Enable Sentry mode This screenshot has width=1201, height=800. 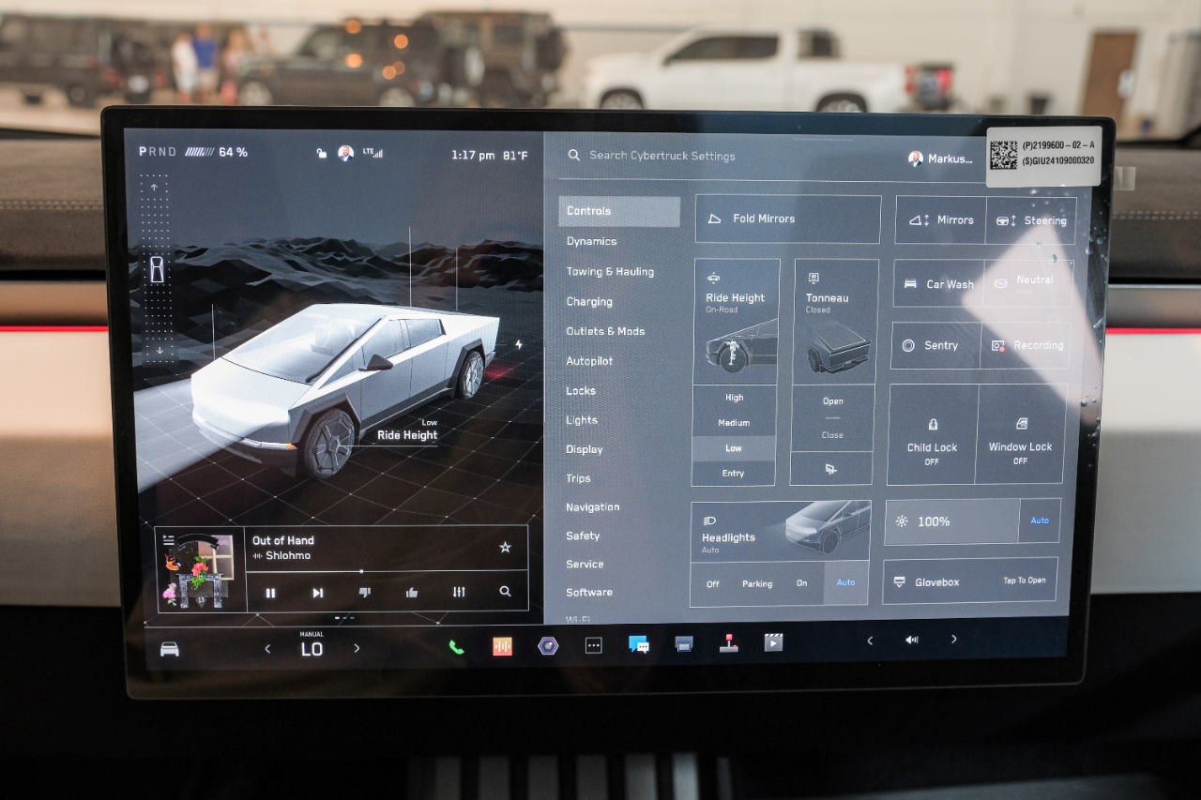tap(935, 345)
